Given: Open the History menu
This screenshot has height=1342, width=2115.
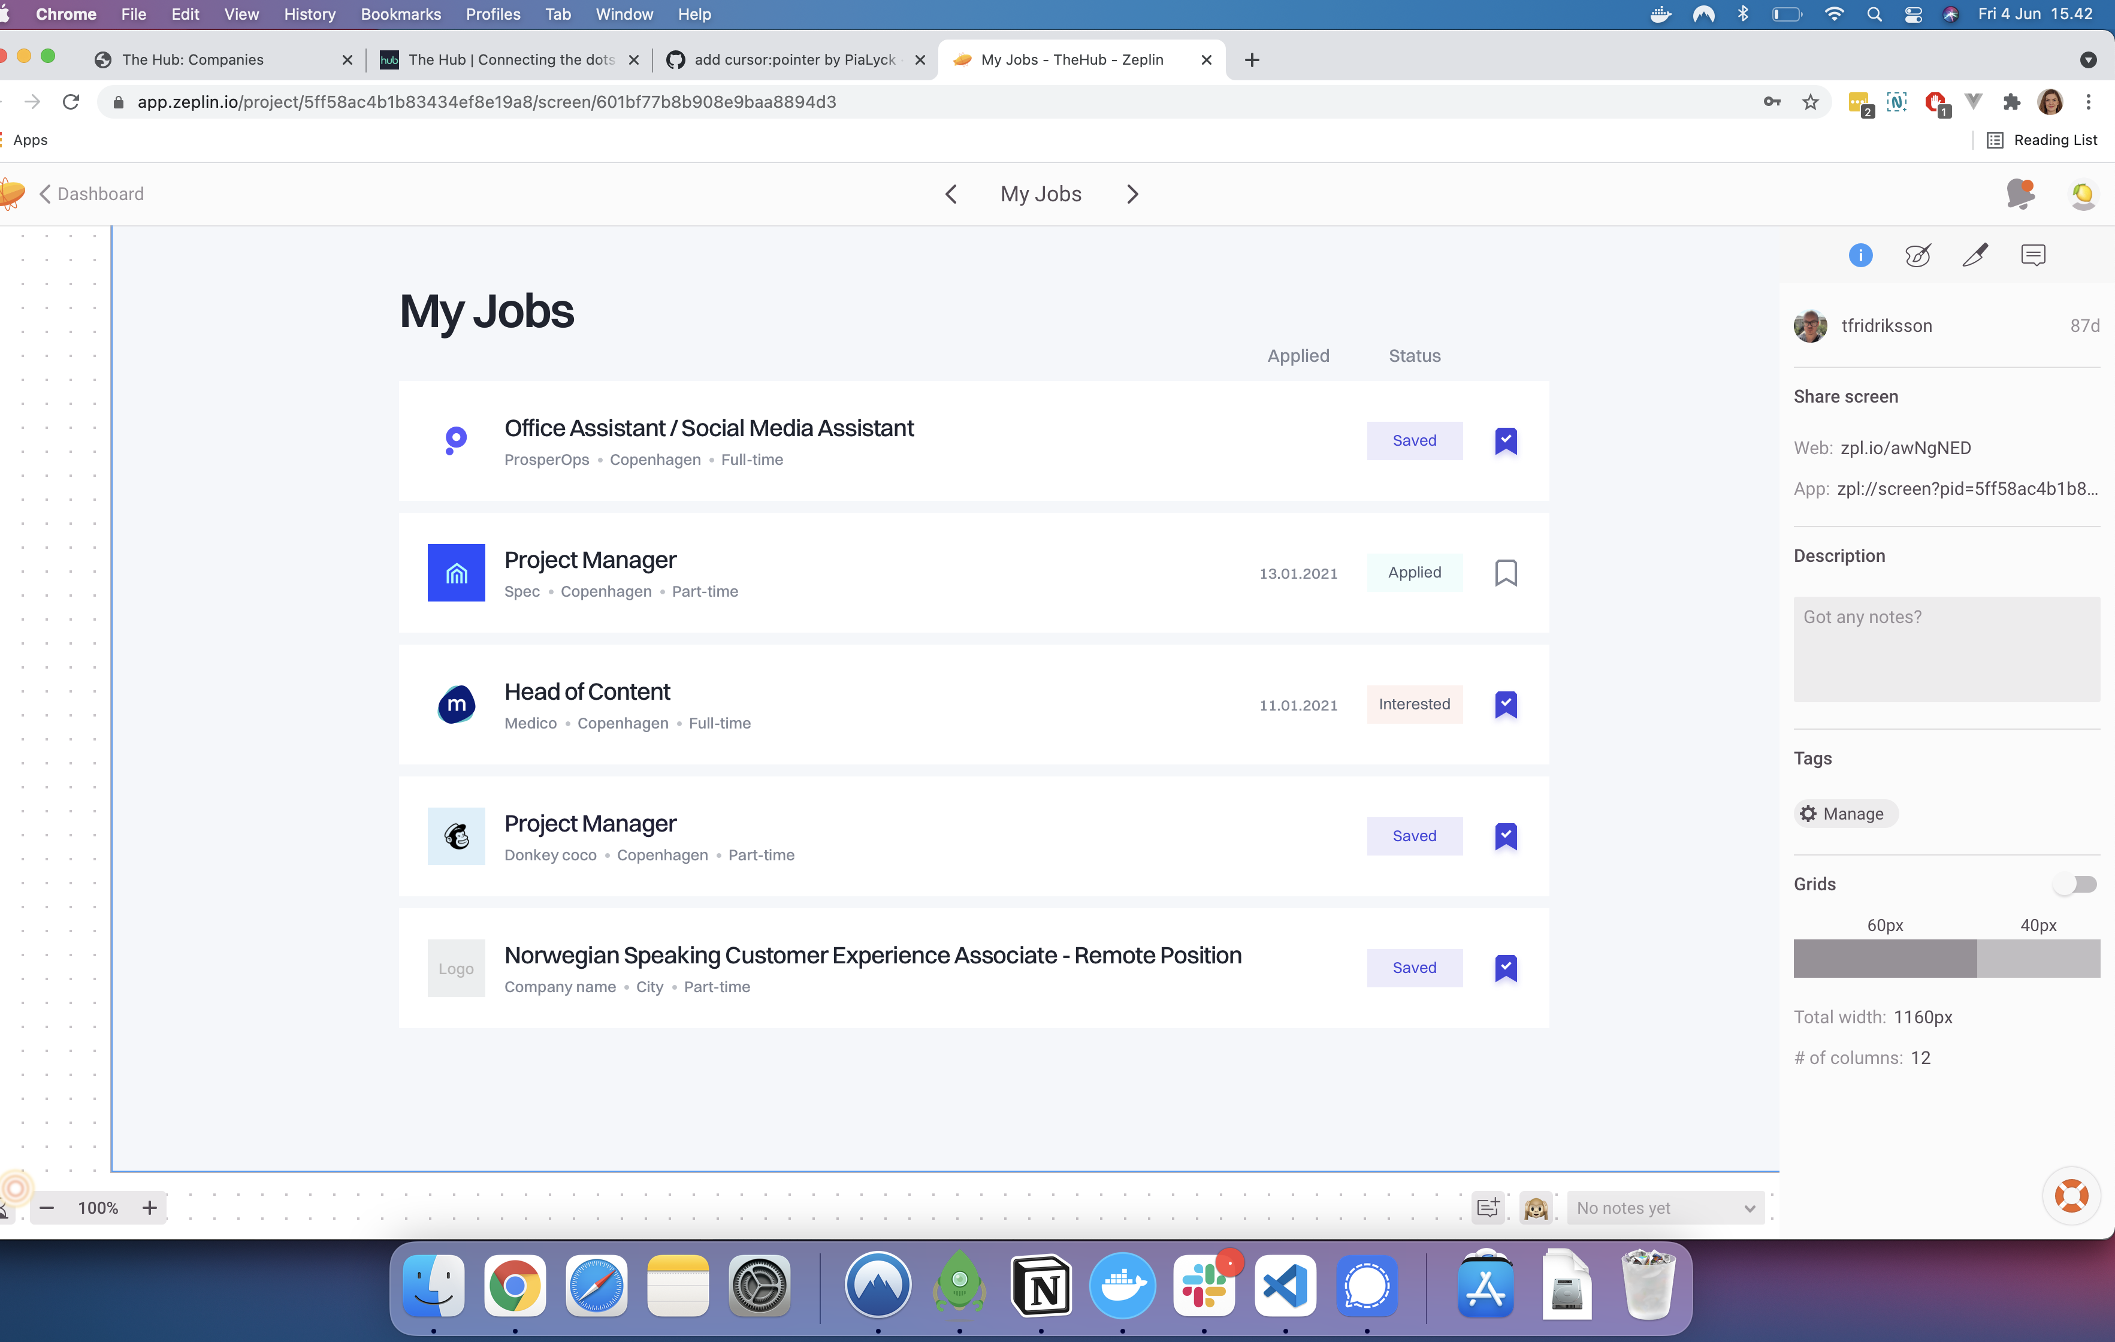Looking at the screenshot, I should [309, 14].
